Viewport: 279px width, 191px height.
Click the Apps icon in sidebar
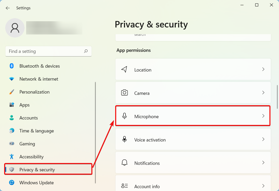(12, 105)
